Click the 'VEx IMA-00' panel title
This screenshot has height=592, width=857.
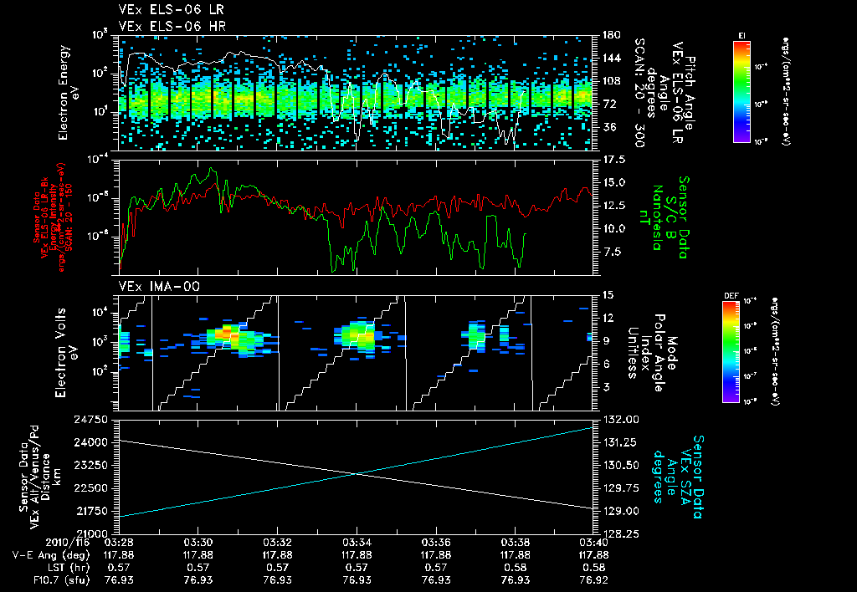tap(159, 286)
